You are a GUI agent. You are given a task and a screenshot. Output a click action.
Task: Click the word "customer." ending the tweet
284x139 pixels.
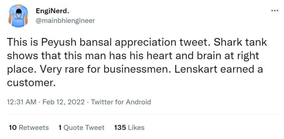click(30, 83)
